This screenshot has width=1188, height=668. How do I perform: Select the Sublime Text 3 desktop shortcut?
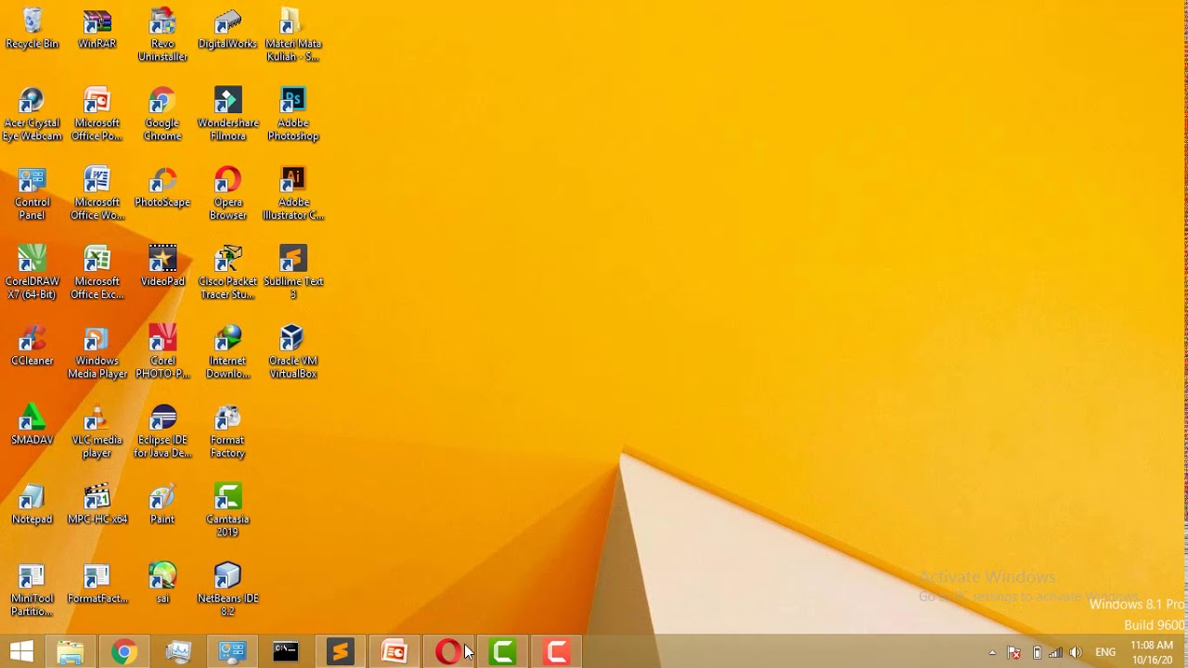pos(293,273)
